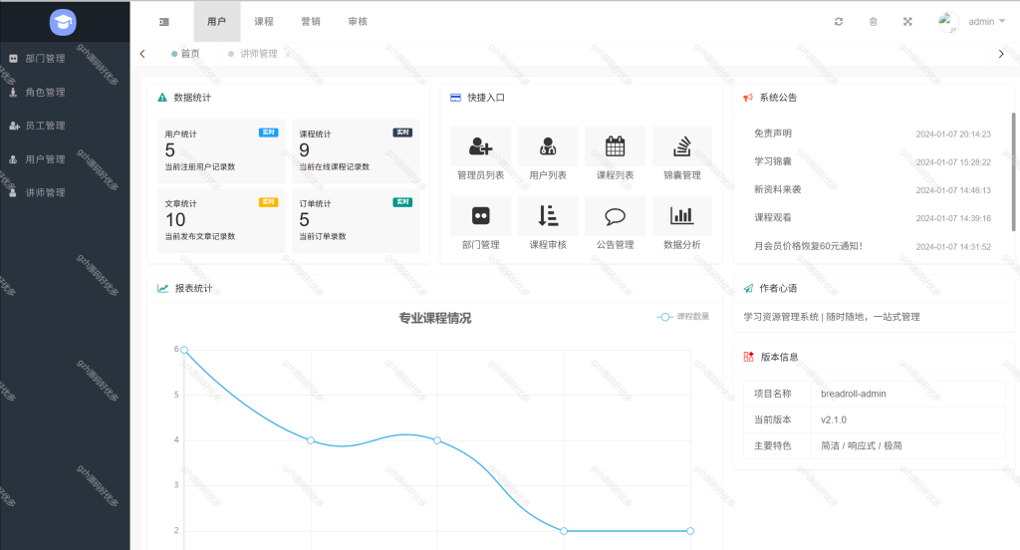This screenshot has width=1020, height=550.
Task: Open the 讲师管理 page tab
Action: [258, 54]
